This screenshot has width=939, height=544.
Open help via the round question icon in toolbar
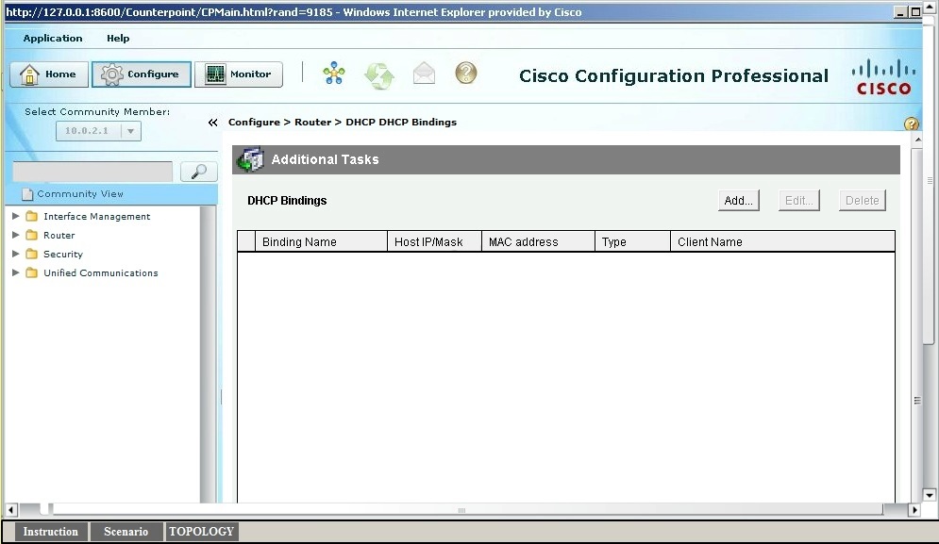point(466,73)
